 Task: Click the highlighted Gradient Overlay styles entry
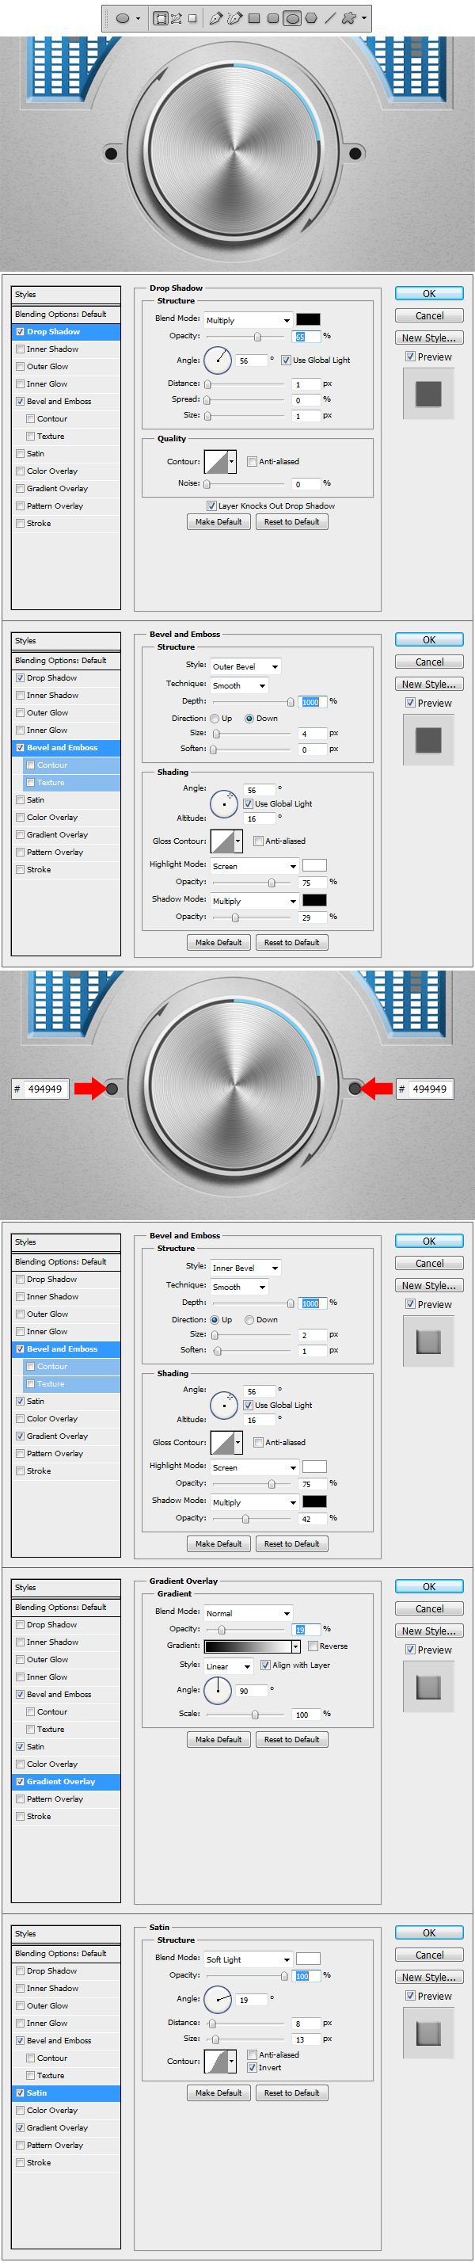(x=66, y=1781)
